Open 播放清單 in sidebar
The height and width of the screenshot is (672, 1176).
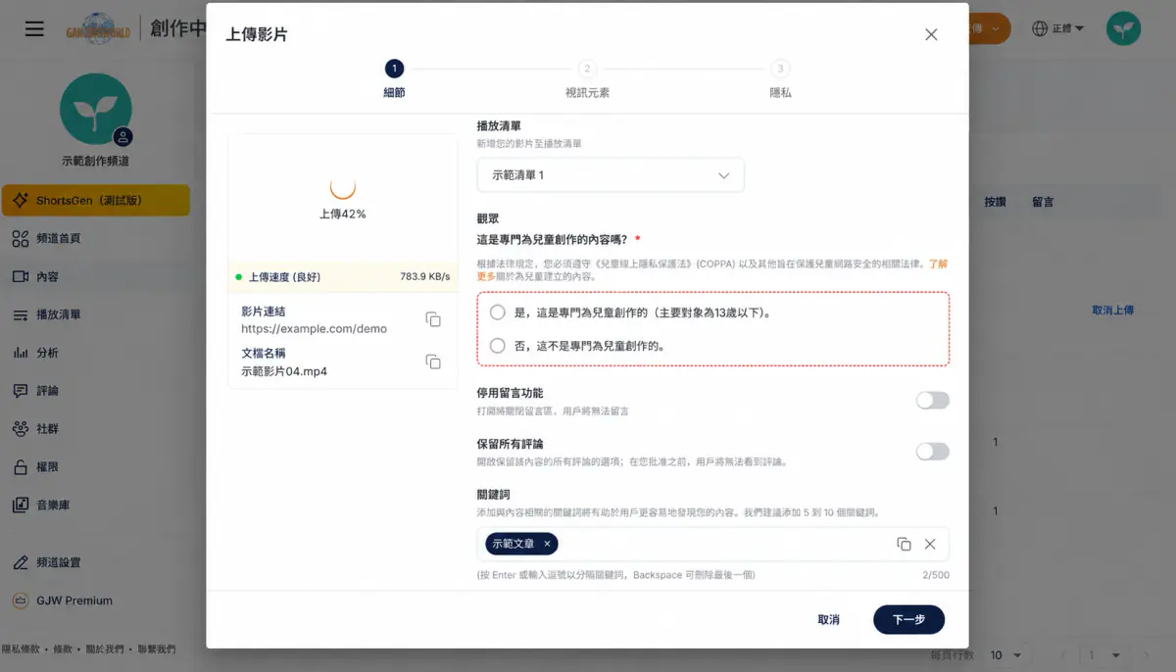[x=95, y=314]
